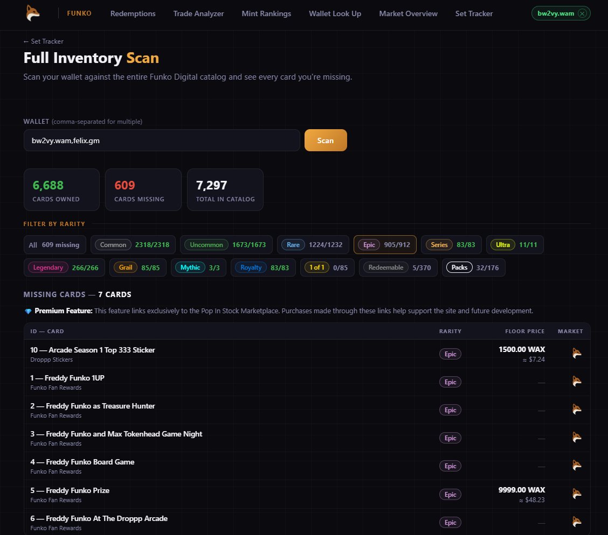
Task: Select the Freddy Funko 1UP card title
Action: pos(67,378)
